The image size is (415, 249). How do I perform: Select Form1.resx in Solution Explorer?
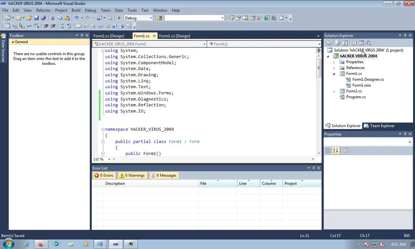[x=362, y=85]
